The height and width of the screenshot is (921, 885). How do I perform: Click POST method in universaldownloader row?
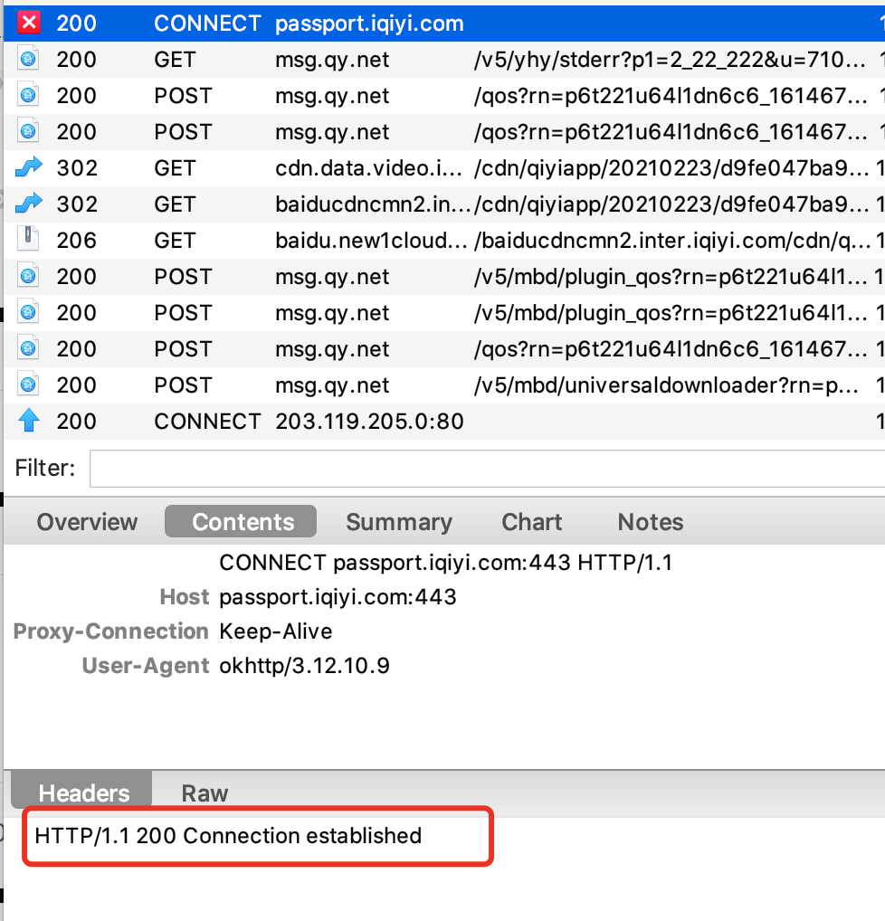(183, 385)
